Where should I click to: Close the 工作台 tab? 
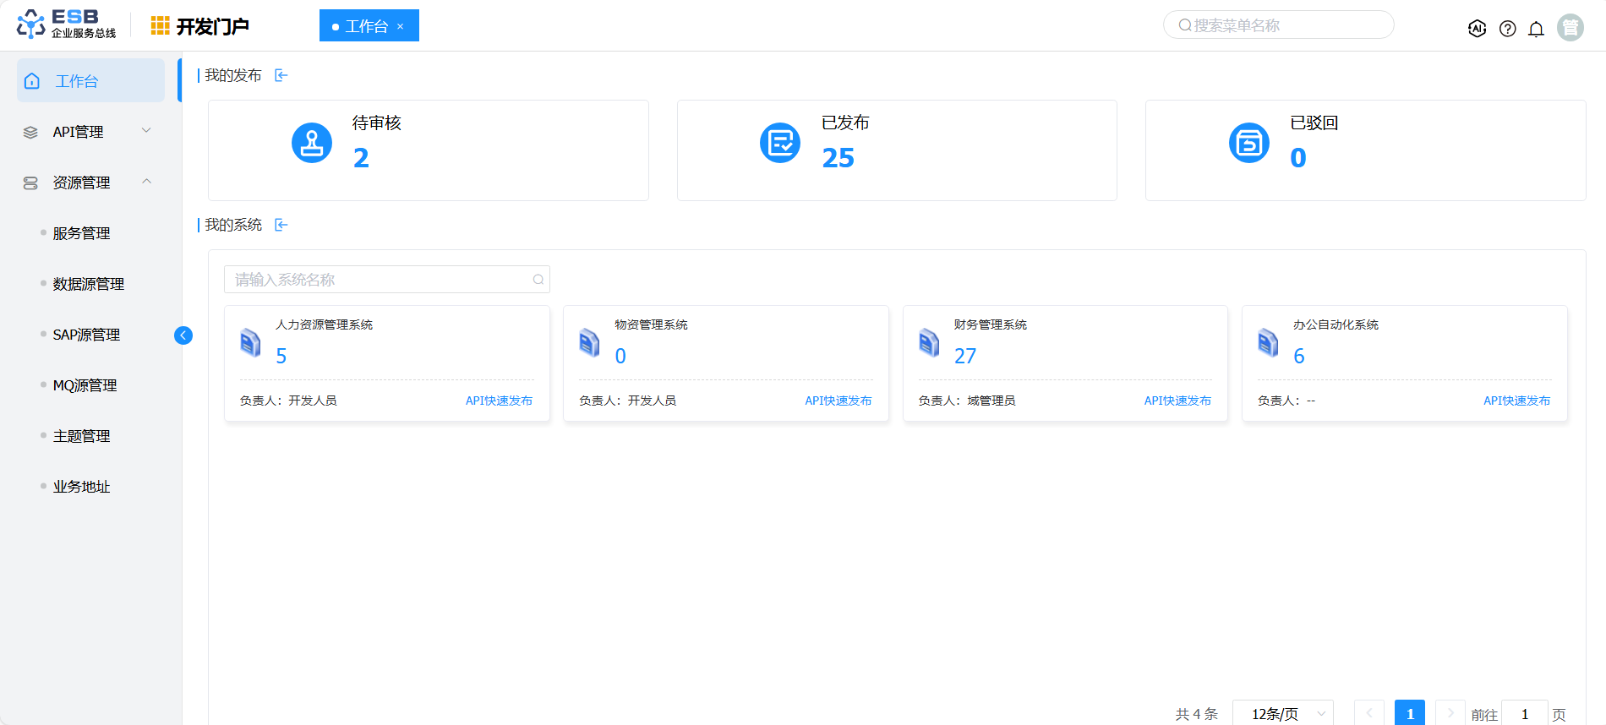point(401,26)
